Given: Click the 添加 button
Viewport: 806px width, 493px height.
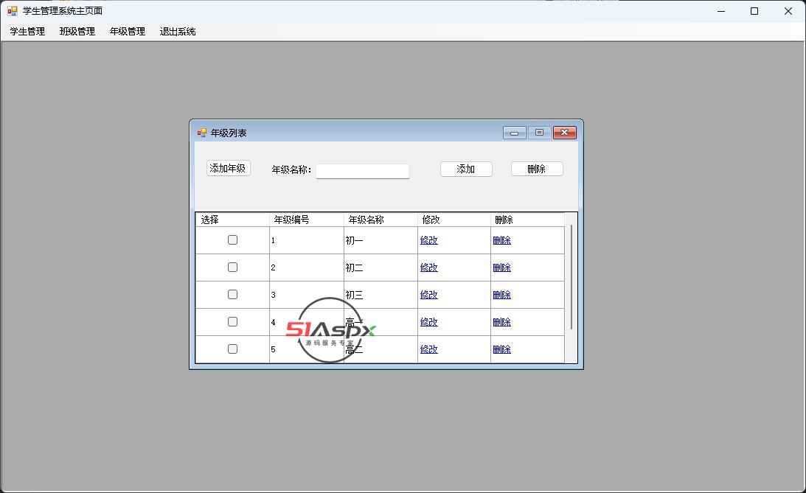Looking at the screenshot, I should 466,169.
